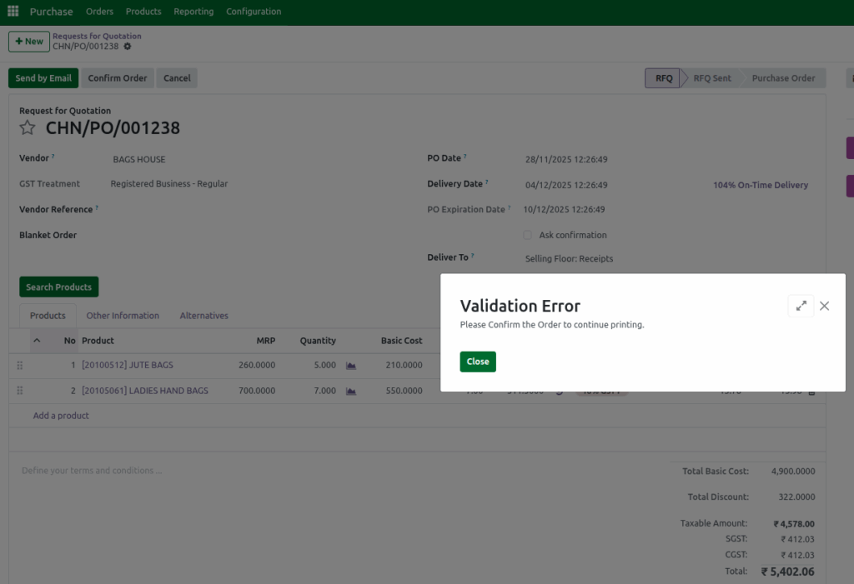Image resolution: width=854 pixels, height=584 pixels.
Task: Switch to the Alternatives tab
Action: coord(203,315)
